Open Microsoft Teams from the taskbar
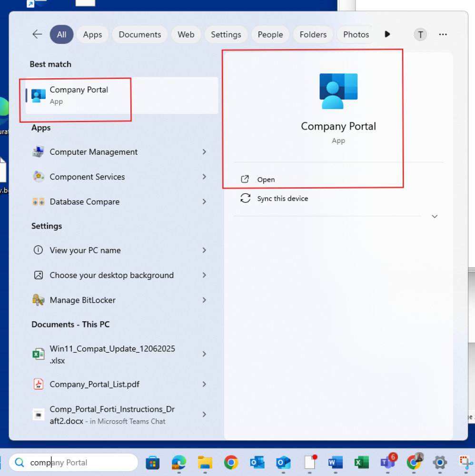This screenshot has width=475, height=476. pos(386,462)
